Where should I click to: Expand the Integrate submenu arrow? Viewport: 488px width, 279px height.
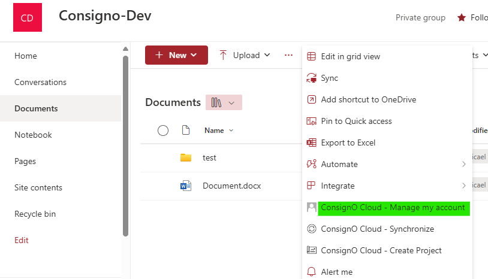(x=464, y=186)
